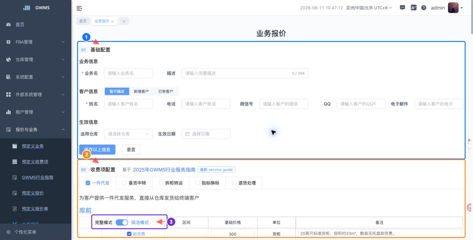The height and width of the screenshot is (240, 473).
Task: Click the language translation icon
Action: click(x=414, y=8)
